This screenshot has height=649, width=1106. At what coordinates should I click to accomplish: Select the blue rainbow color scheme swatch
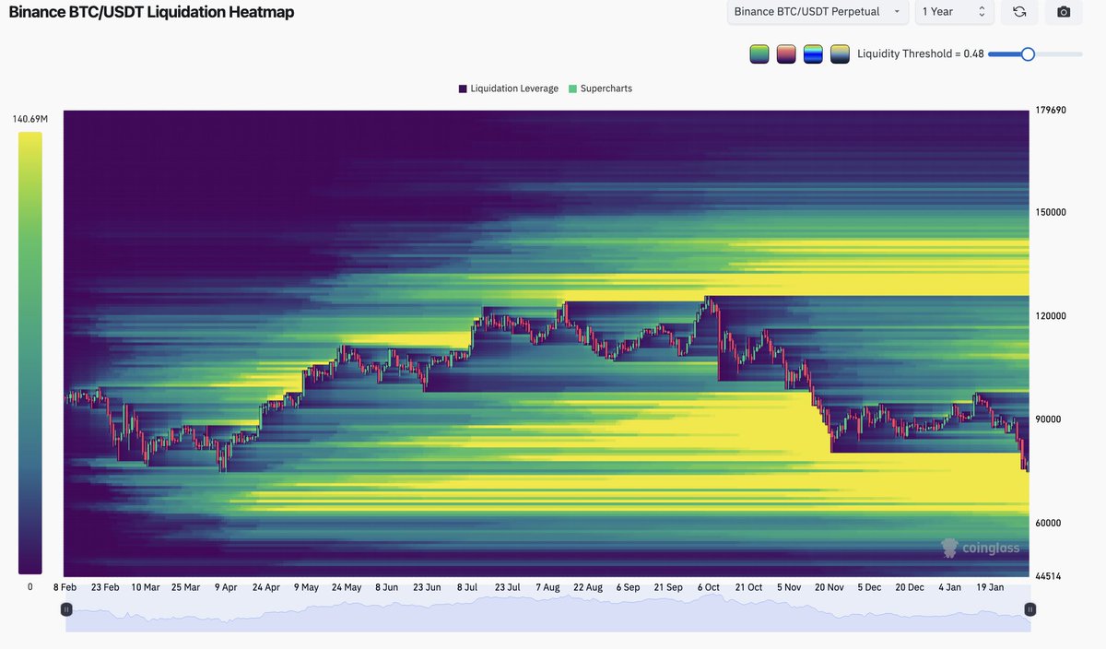(x=813, y=53)
